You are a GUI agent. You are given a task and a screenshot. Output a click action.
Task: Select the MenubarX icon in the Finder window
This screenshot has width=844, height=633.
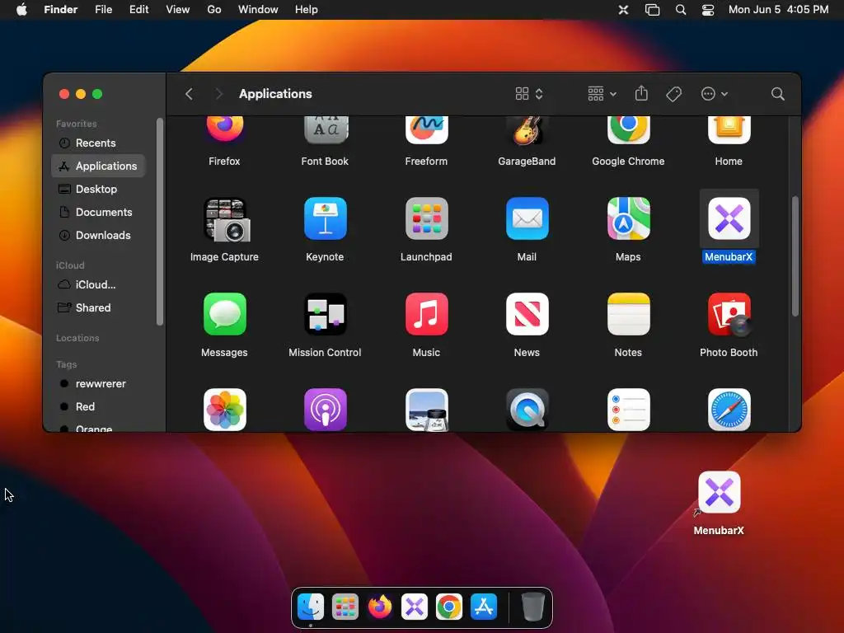(x=729, y=218)
